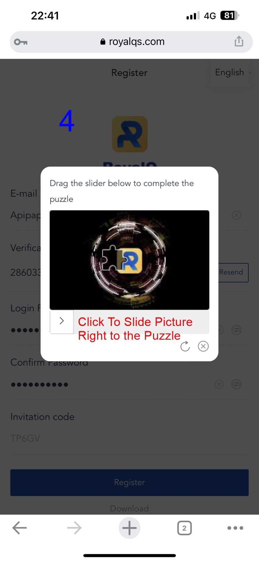
Task: Click the blue Register button
Action: pyautogui.click(x=129, y=483)
